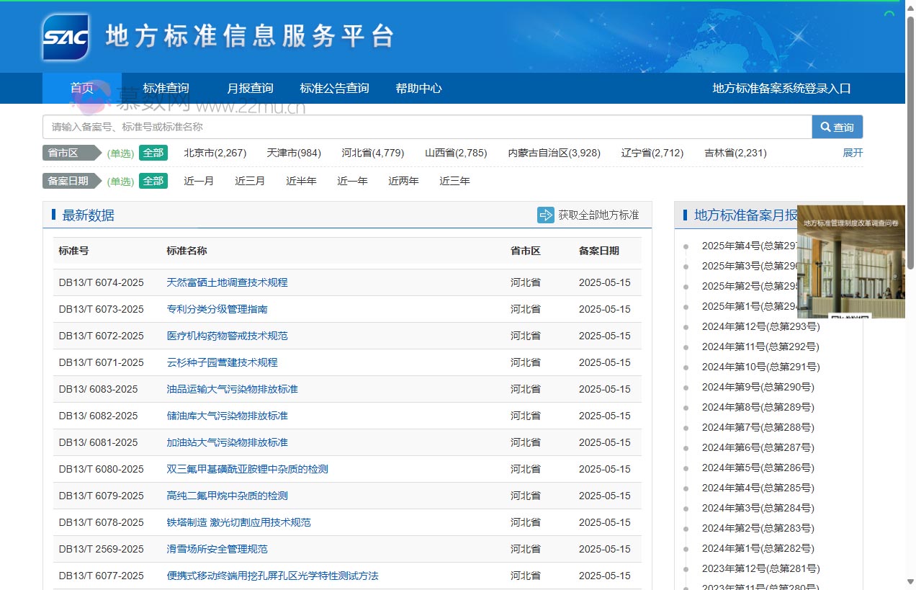916x590 pixels.
Task: Click the magnifier search query button
Action: point(837,128)
